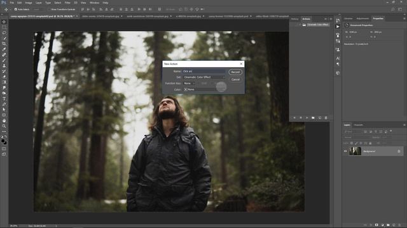Open the Search icon in the options bar
The height and width of the screenshot is (228, 407).
[393, 9]
